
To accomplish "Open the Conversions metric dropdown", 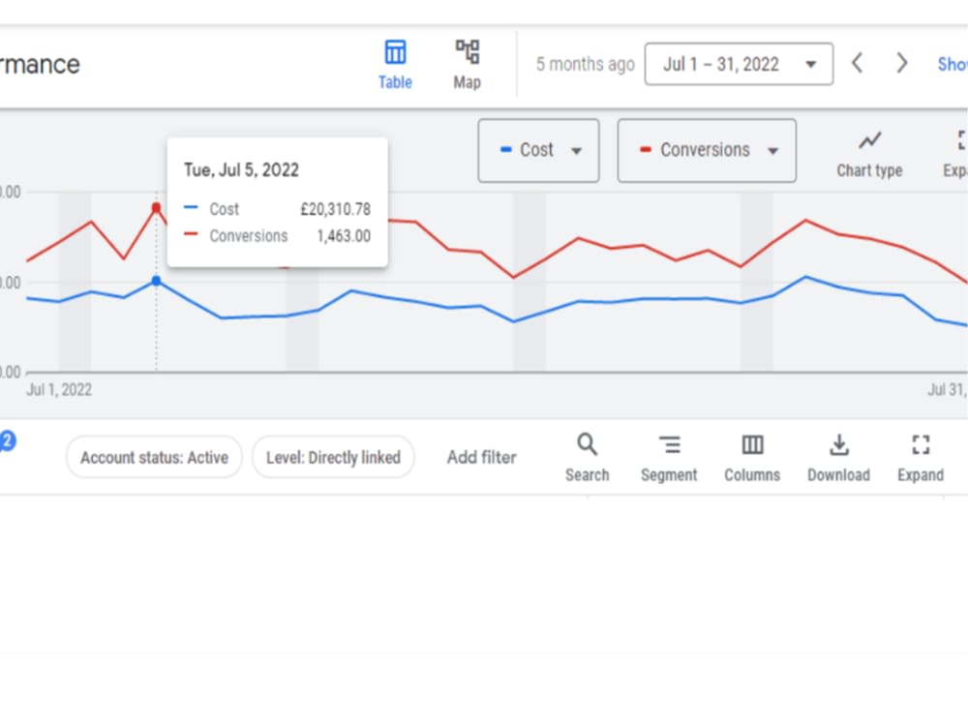I will click(x=707, y=151).
